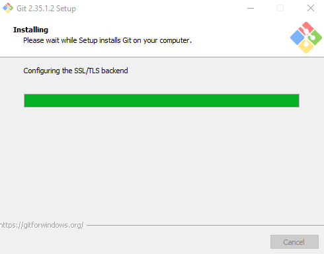The height and width of the screenshot is (254, 324).
Task: Click the 'Git 2.35.1.2 Setup' window title
Action: tap(46, 9)
